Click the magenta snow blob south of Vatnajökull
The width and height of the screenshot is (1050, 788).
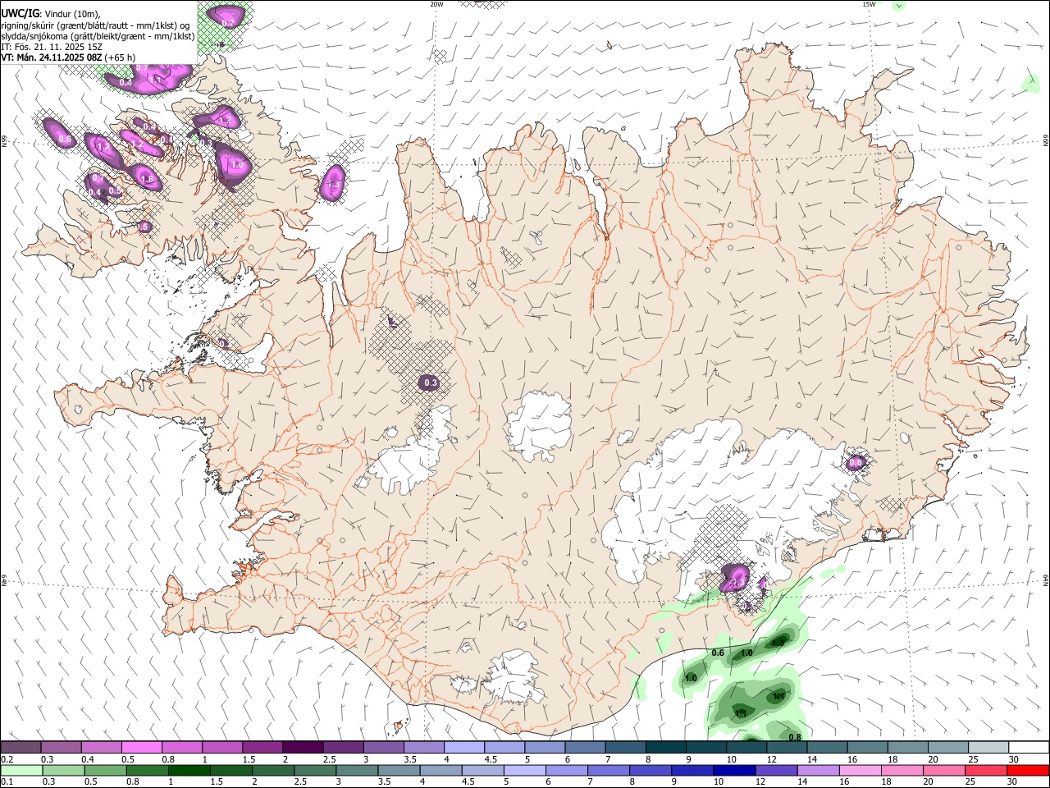(736, 578)
